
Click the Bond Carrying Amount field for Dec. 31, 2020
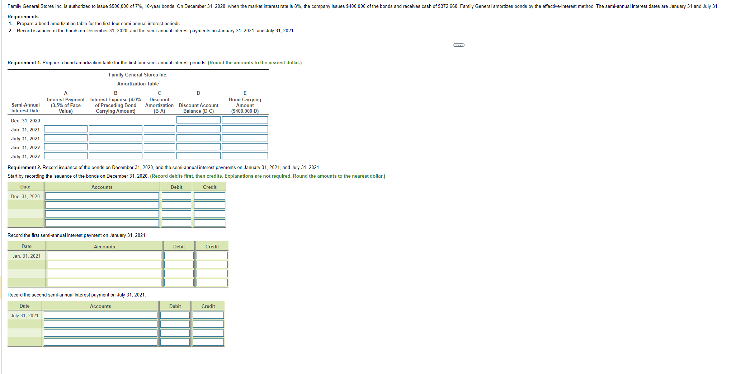245,120
